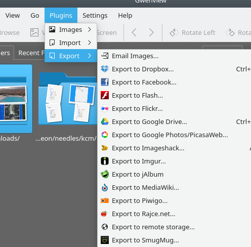Screen dimensions: 251x247
Task: Choose Export to Facebook…
Action: [174, 82]
